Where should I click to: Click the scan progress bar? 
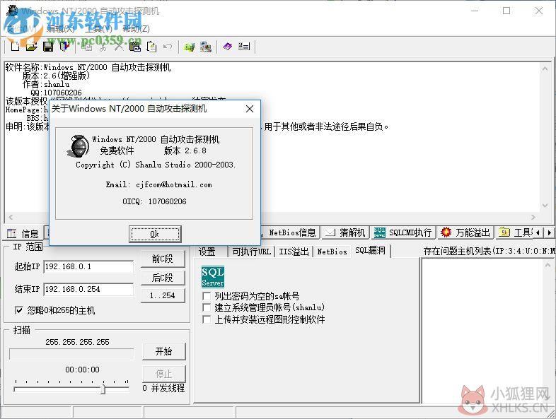click(71, 354)
